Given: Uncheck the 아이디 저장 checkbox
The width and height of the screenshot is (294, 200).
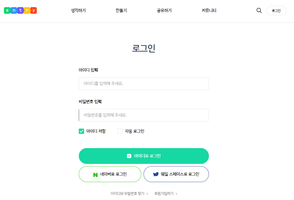Looking at the screenshot, I should [81, 131].
